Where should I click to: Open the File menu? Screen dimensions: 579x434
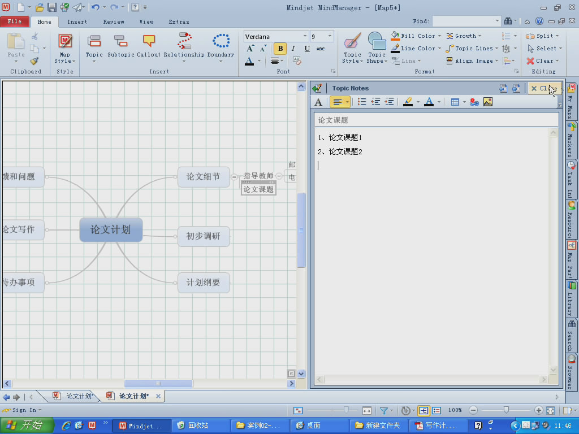(x=14, y=21)
